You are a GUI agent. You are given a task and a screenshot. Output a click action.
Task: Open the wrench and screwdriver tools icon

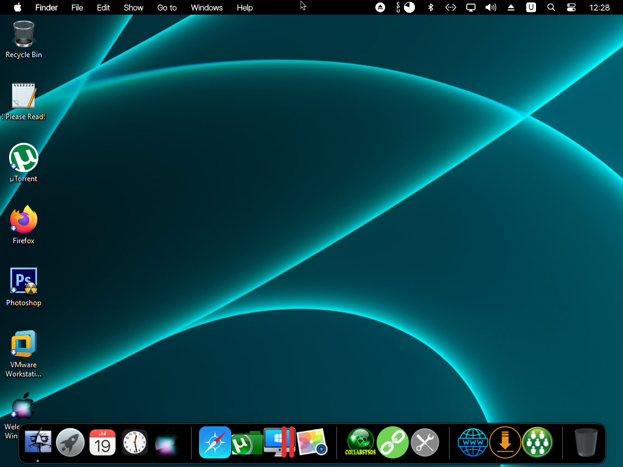pos(425,442)
